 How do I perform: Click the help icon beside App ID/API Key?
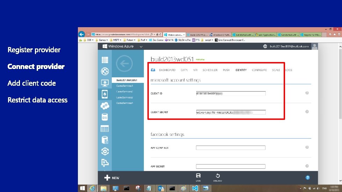[307, 147]
